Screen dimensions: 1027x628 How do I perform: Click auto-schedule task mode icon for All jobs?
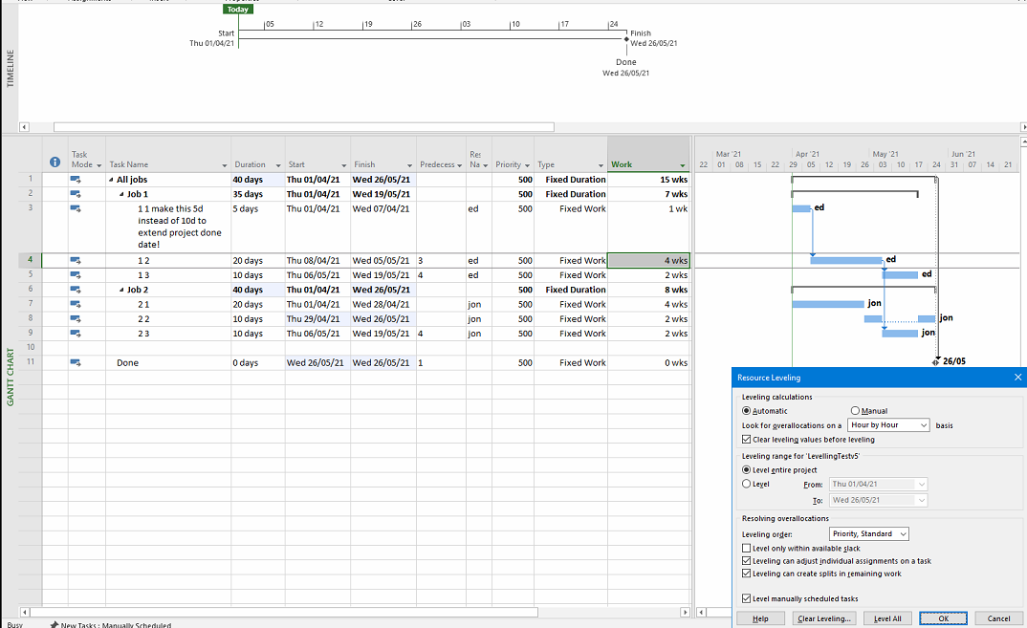[x=76, y=180]
